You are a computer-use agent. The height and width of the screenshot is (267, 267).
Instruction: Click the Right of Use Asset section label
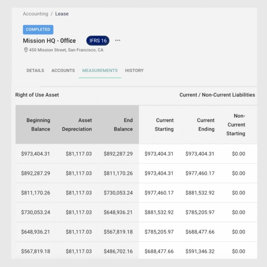point(37,95)
